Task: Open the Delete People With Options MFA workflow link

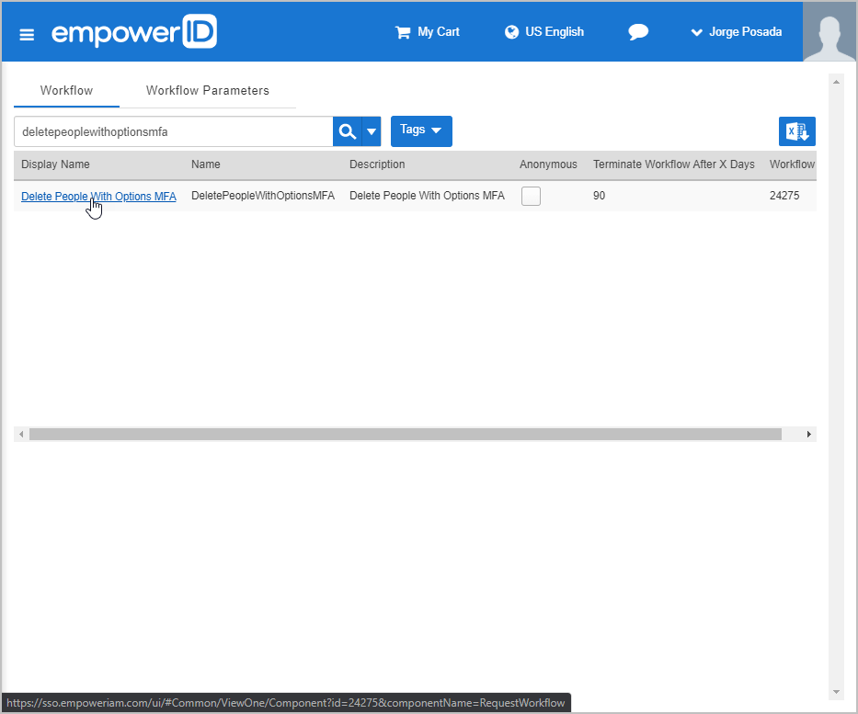Action: tap(98, 196)
